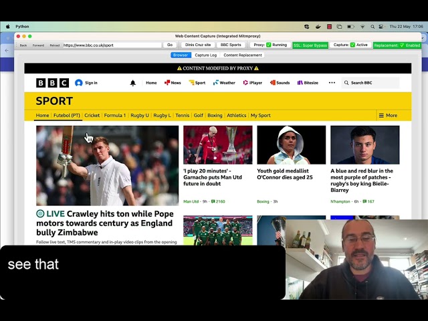Open the Cricket section
The height and width of the screenshot is (321, 428).
[x=92, y=116]
